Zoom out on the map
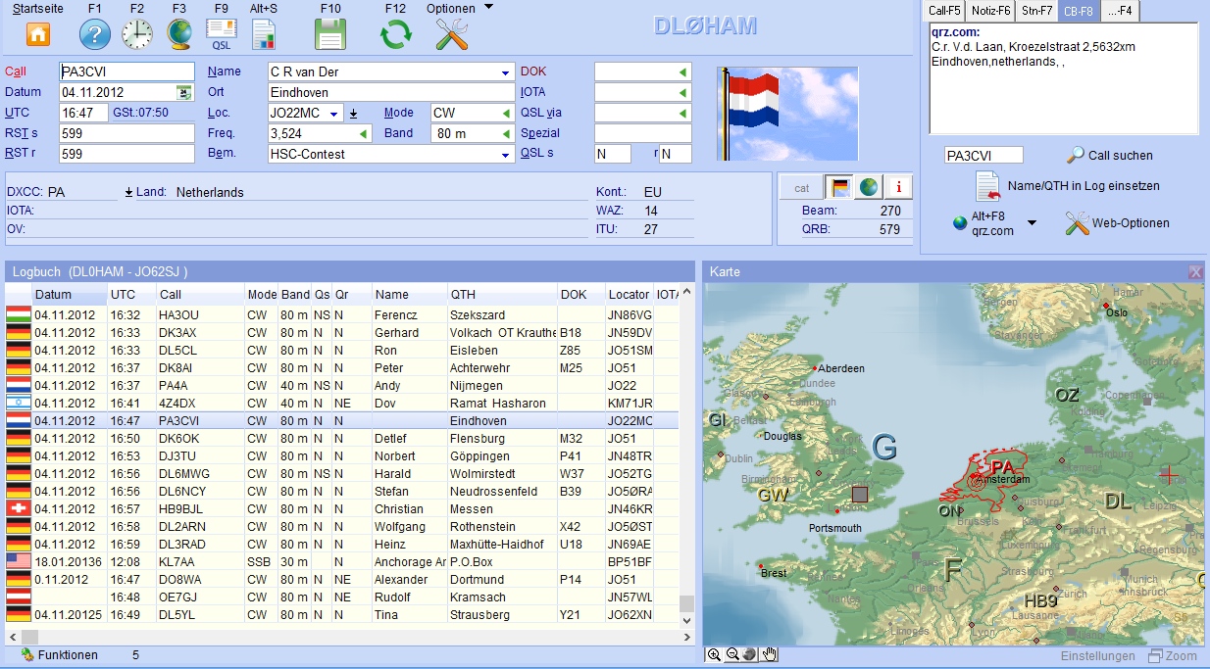The height and width of the screenshot is (669, 1210). [x=731, y=654]
